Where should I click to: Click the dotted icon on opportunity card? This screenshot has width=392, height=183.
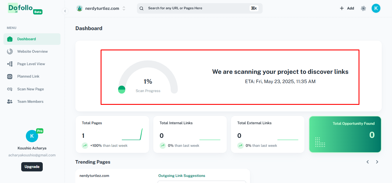[x=320, y=142]
